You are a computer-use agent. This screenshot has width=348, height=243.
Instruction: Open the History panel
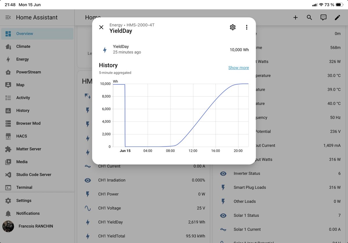[x=37, y=110]
